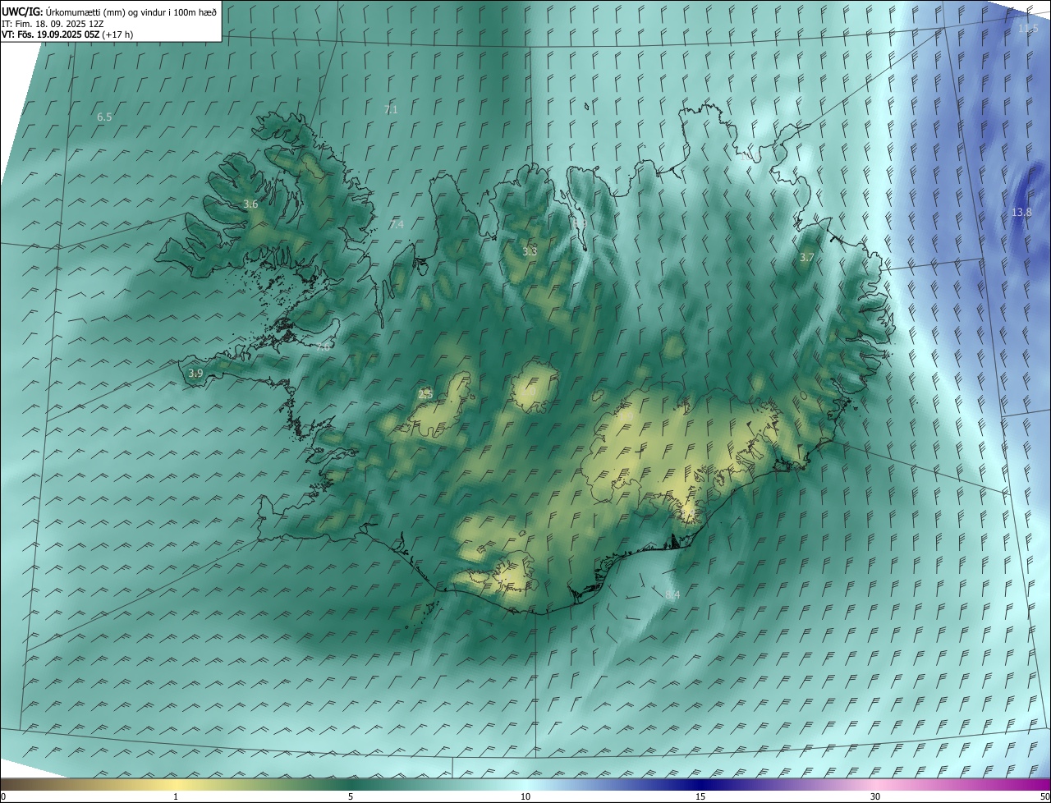Image resolution: width=1051 pixels, height=803 pixels.
Task: Click the '8.4' value off the south coast
Action: click(672, 594)
